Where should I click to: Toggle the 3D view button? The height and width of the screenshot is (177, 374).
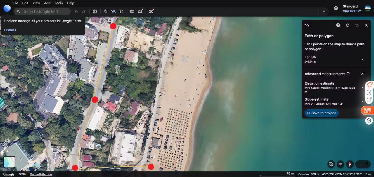click(340, 164)
